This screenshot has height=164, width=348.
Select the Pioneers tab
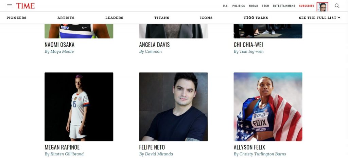click(16, 18)
